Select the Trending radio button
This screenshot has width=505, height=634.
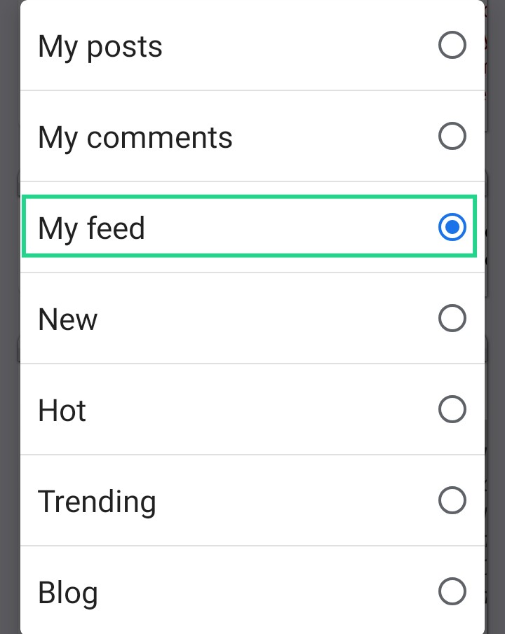coord(452,501)
